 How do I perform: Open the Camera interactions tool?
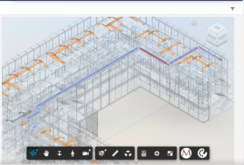point(85,153)
